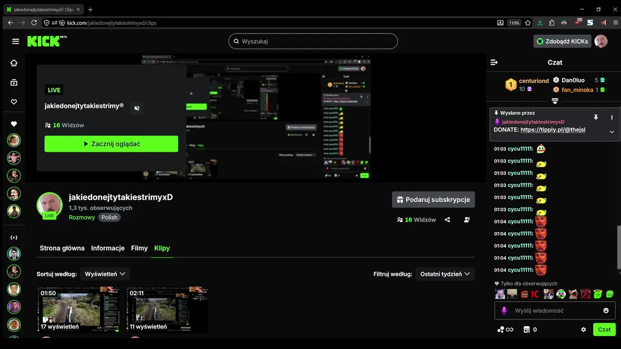Expand the chat leaderboard handle
This screenshot has height=349, width=621.
(555, 101)
